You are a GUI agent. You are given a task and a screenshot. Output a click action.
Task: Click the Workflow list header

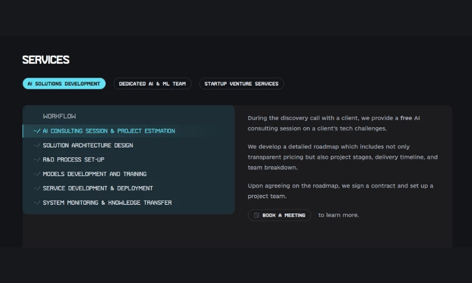click(x=60, y=116)
